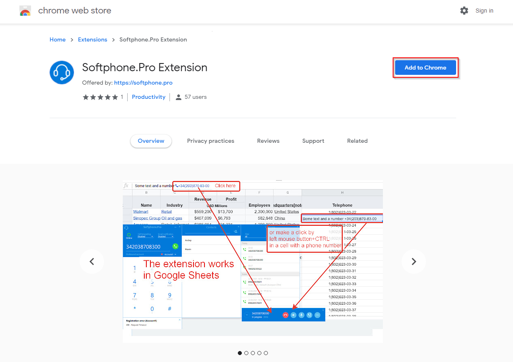Click the Google Sheets screenshot preview image
The height and width of the screenshot is (362, 513).
coord(253,262)
